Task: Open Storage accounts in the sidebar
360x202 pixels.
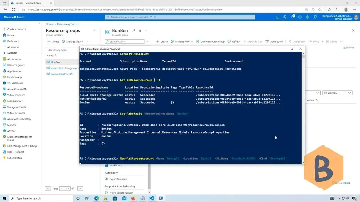Action: (x=16, y=107)
